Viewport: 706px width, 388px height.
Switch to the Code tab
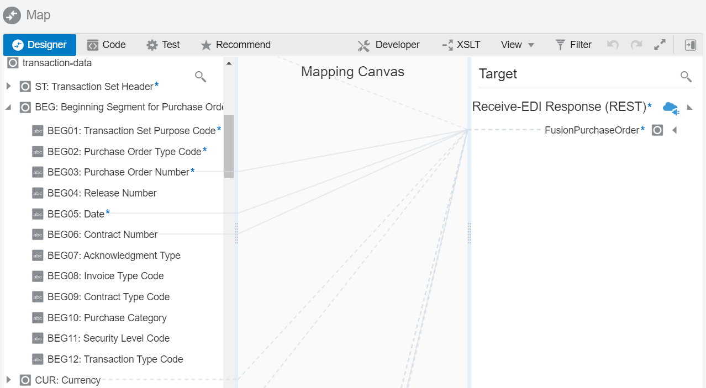coord(106,45)
